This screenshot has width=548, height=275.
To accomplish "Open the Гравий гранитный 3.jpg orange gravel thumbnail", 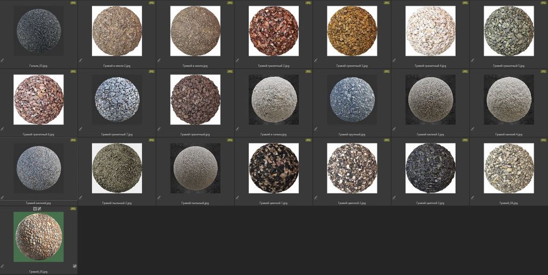I will (352, 31).
